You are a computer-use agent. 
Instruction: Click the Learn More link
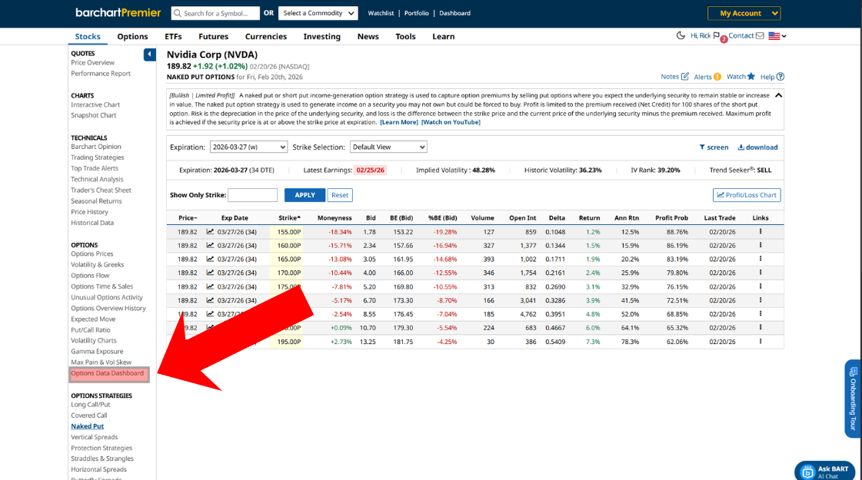click(x=399, y=122)
